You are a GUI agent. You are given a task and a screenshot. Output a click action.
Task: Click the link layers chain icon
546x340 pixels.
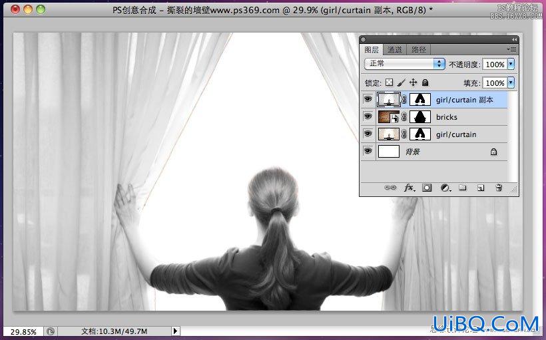[x=390, y=188]
